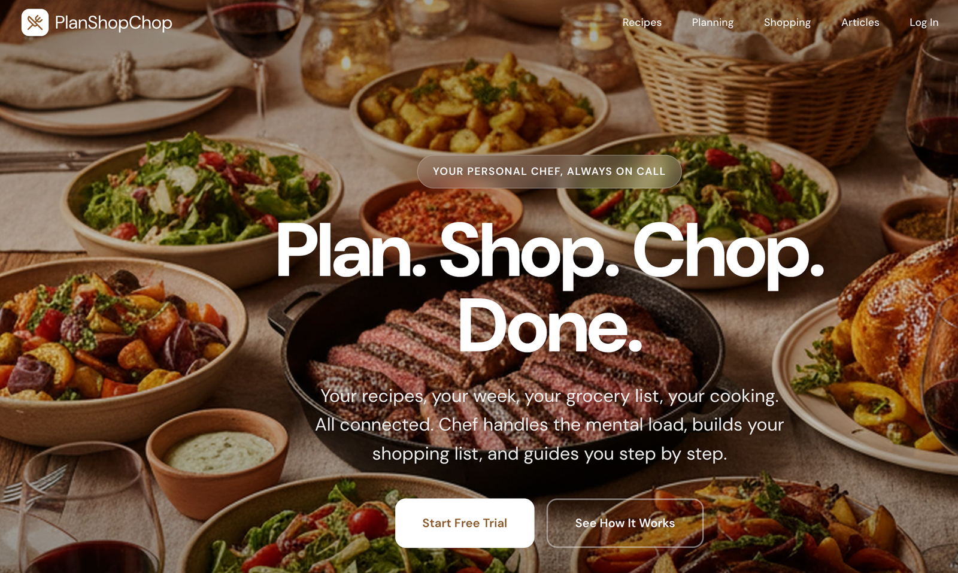Image resolution: width=958 pixels, height=573 pixels.
Task: Click the 'Your Personal Chef, Always On Call' badge
Action: point(549,171)
